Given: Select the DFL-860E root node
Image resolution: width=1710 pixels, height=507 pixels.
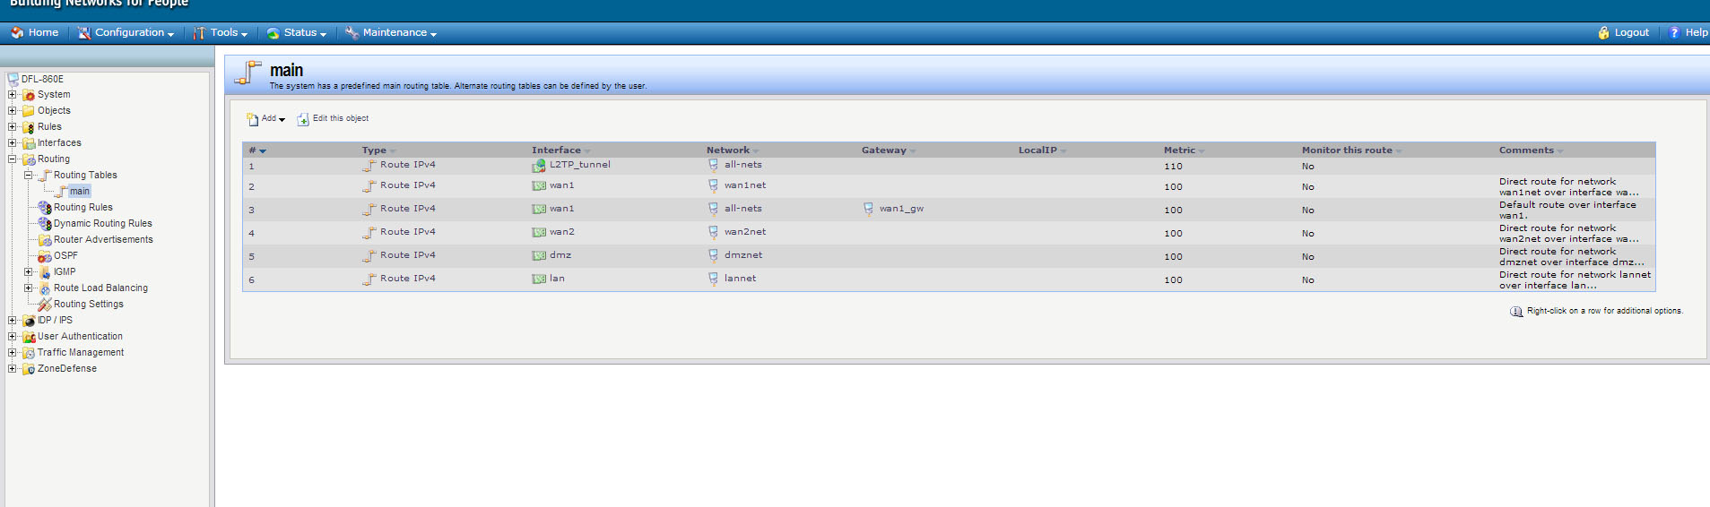Looking at the screenshot, I should [x=42, y=79].
